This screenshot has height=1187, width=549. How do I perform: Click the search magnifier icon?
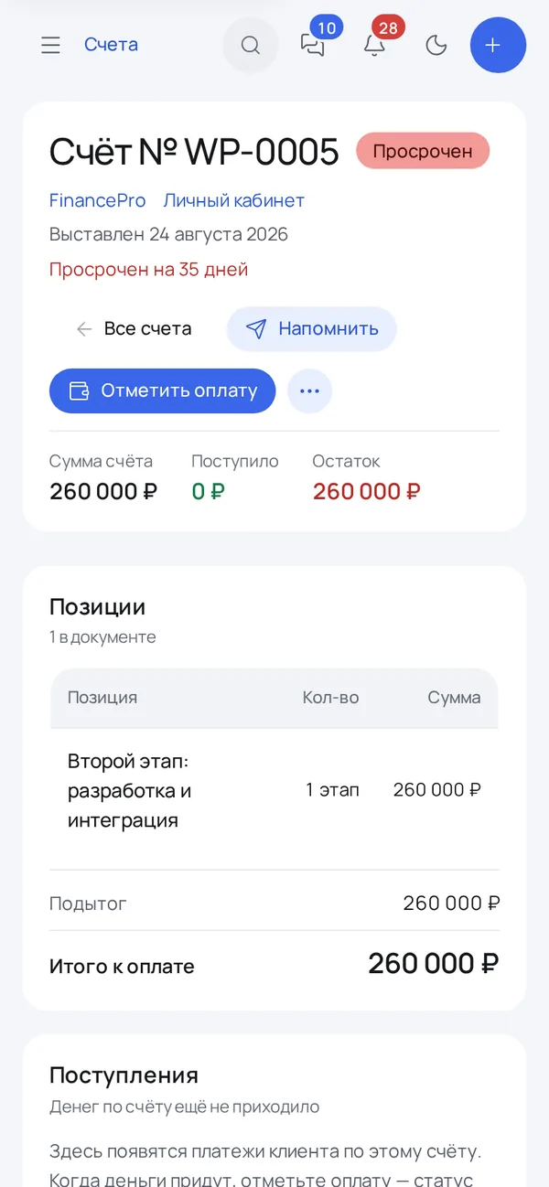[251, 45]
